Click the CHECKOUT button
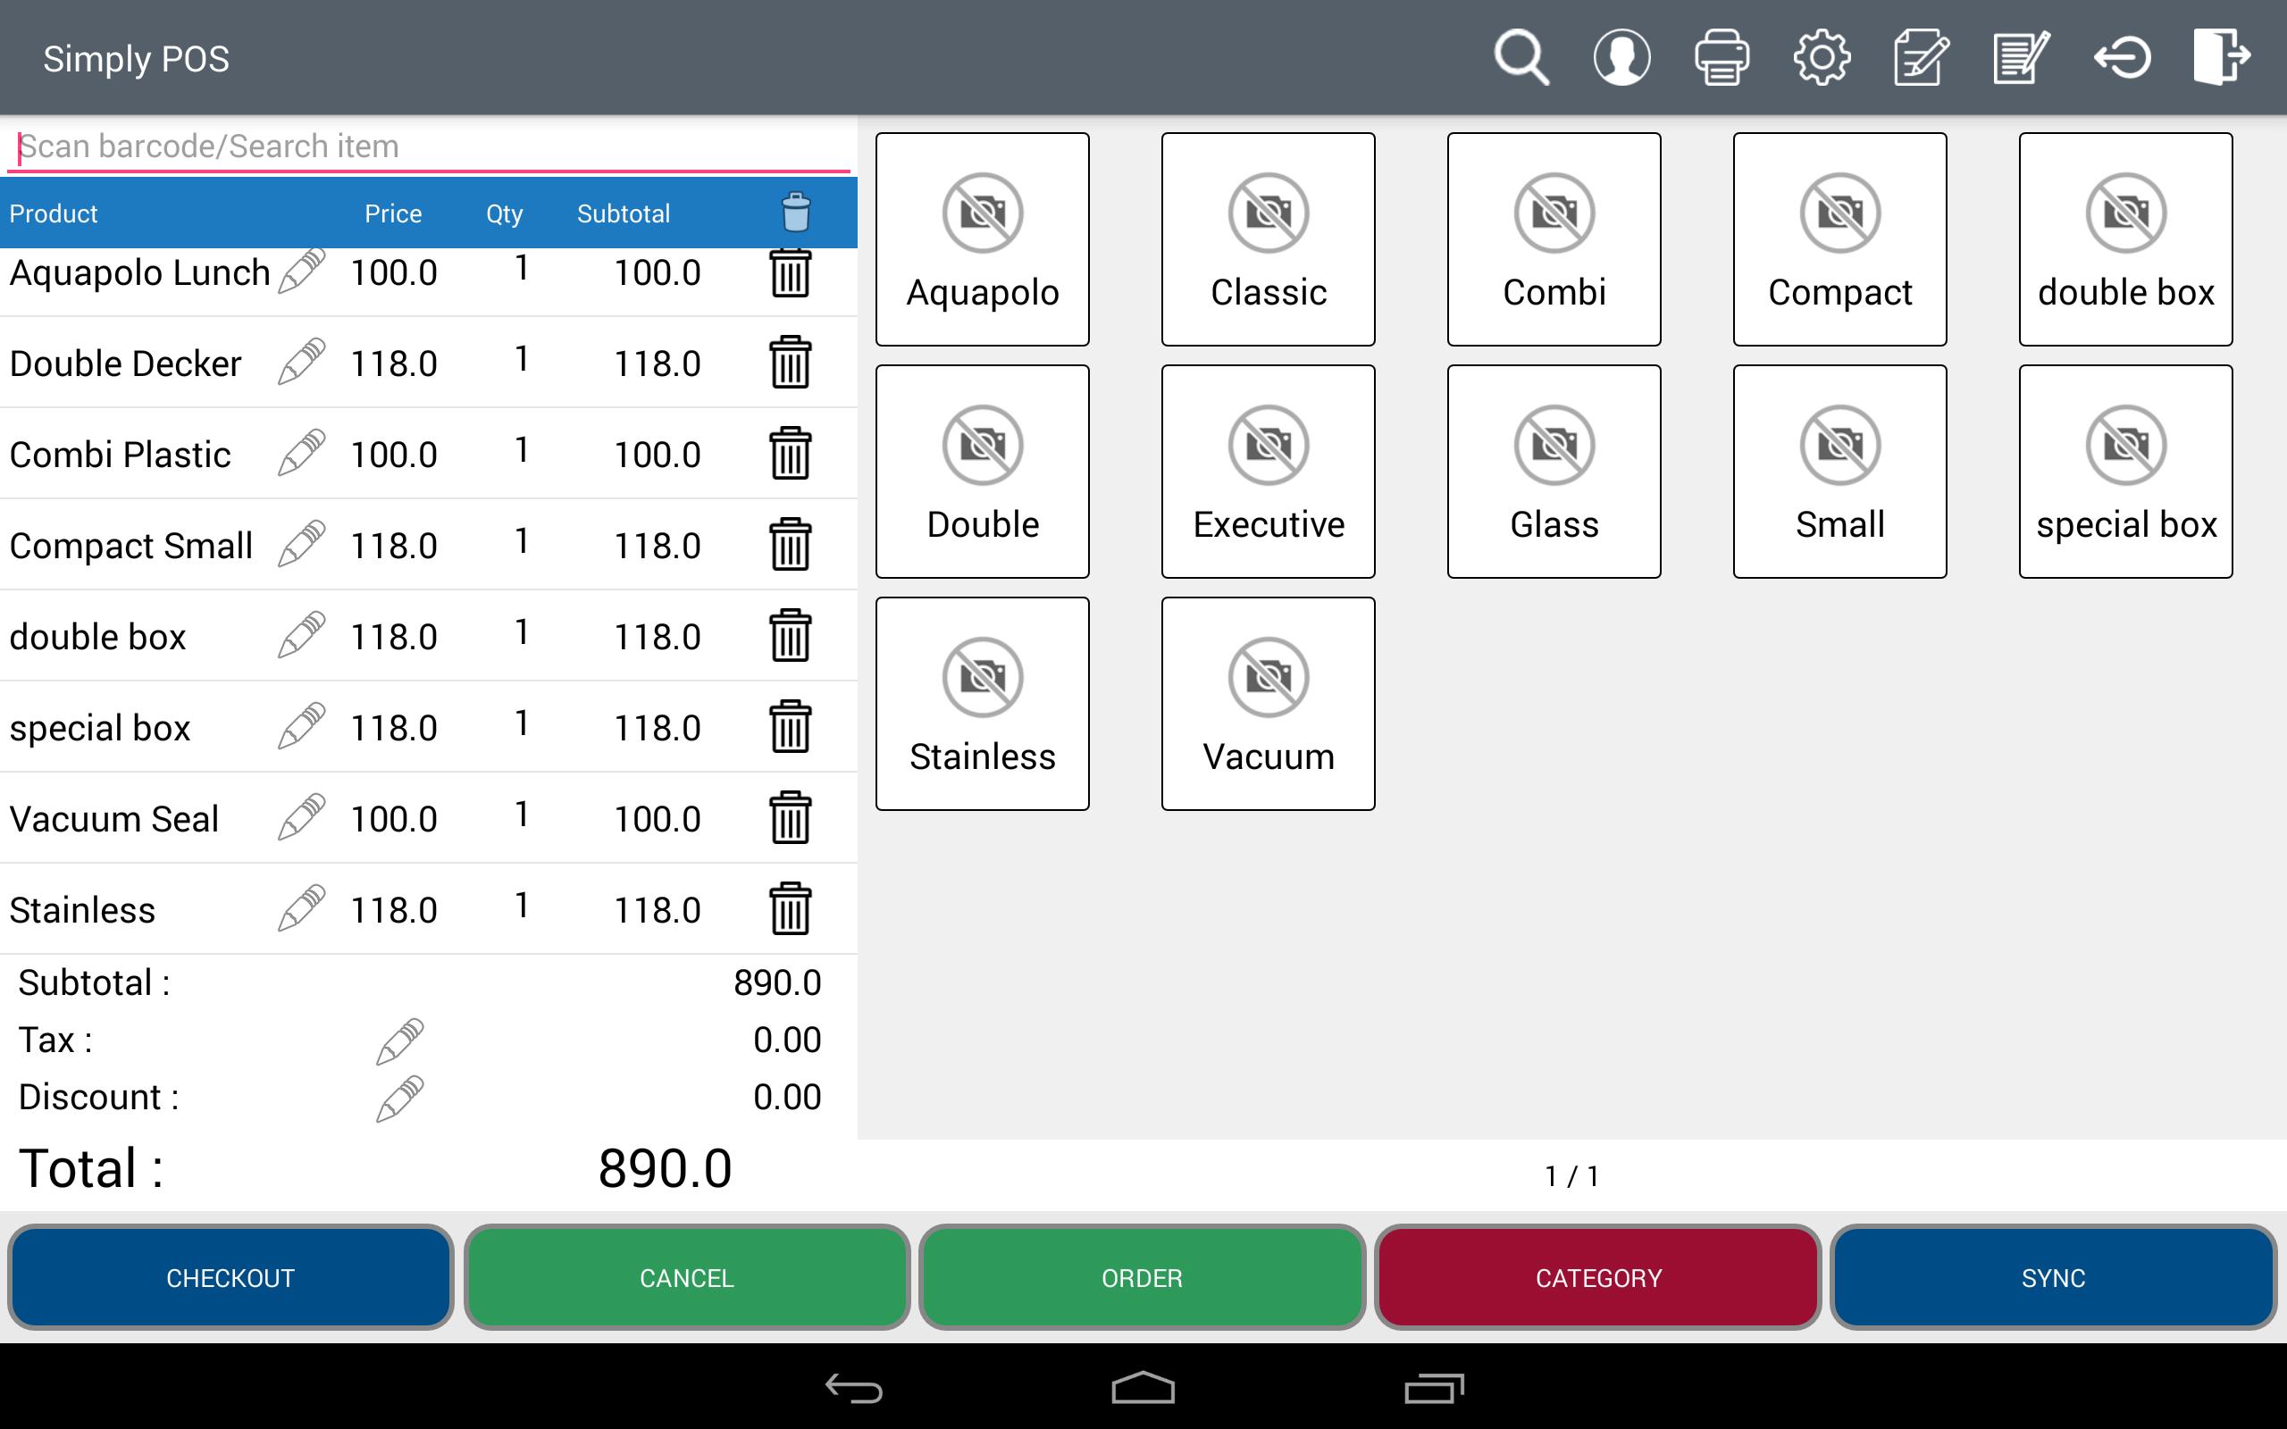Screen dimensions: 2287x1429 pyautogui.click(x=229, y=1277)
